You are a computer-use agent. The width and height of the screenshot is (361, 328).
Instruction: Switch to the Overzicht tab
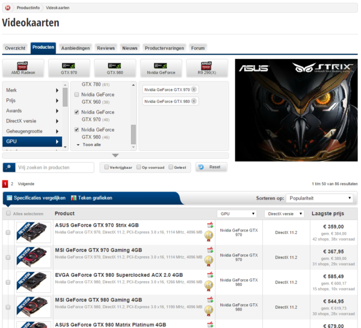click(x=15, y=48)
